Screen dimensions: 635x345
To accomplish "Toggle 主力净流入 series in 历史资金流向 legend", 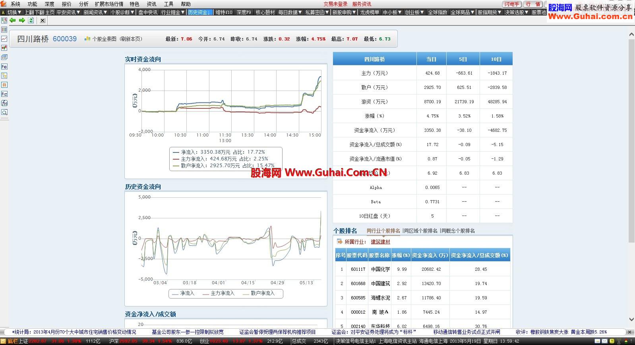I will pos(218,293).
